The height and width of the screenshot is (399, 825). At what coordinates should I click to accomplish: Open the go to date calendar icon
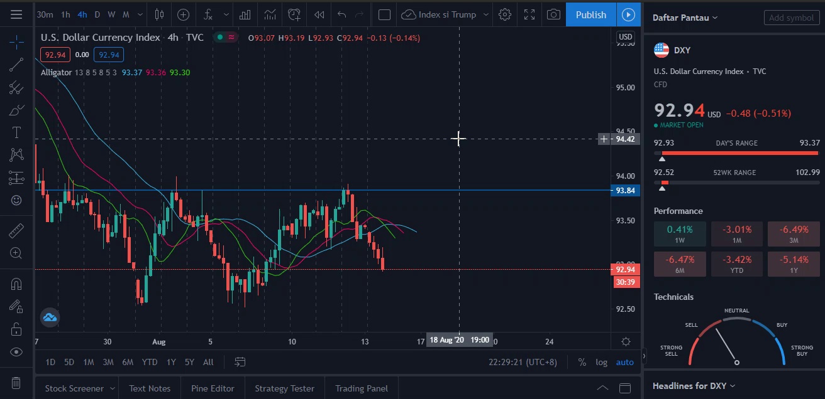[x=240, y=362]
